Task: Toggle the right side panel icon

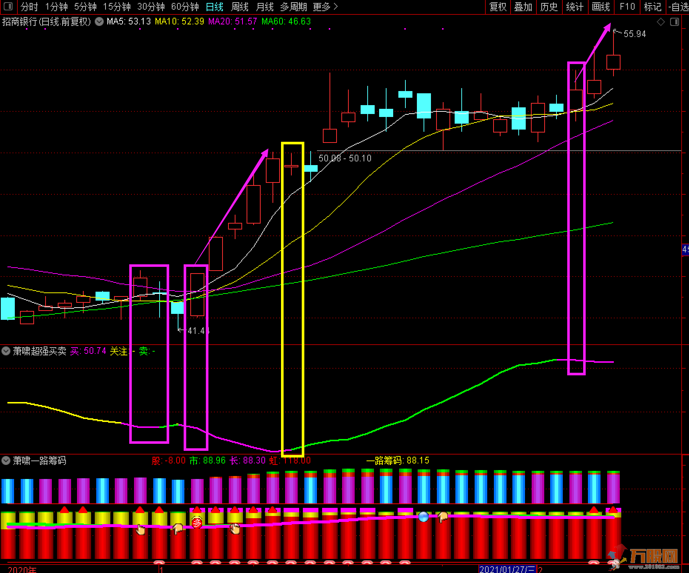Action: coord(675,22)
